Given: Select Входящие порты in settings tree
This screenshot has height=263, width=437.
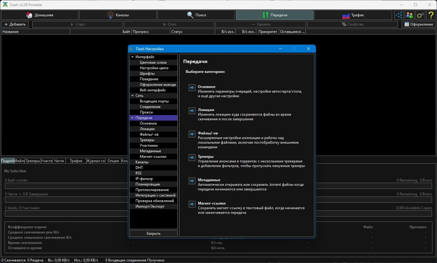Looking at the screenshot, I should (153, 101).
